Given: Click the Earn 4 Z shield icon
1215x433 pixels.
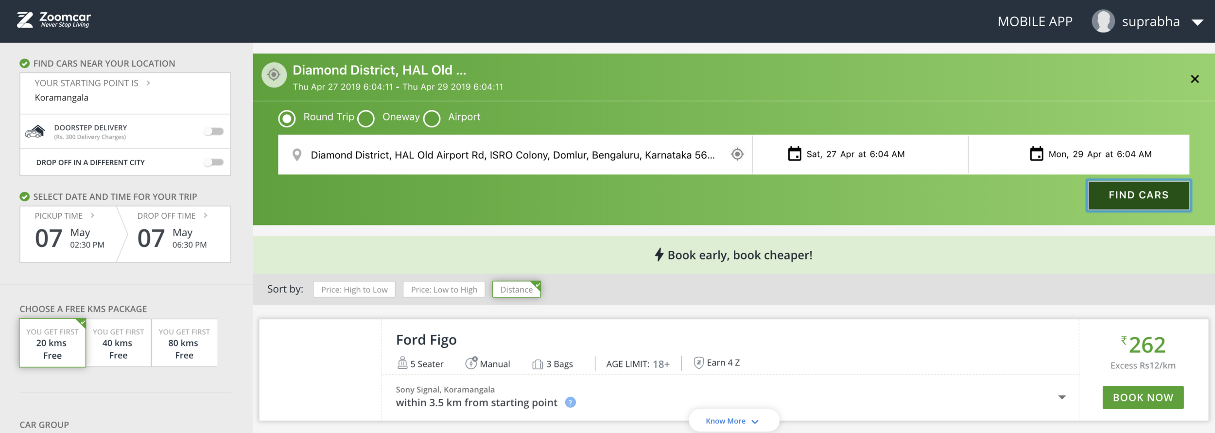Looking at the screenshot, I should (x=698, y=363).
